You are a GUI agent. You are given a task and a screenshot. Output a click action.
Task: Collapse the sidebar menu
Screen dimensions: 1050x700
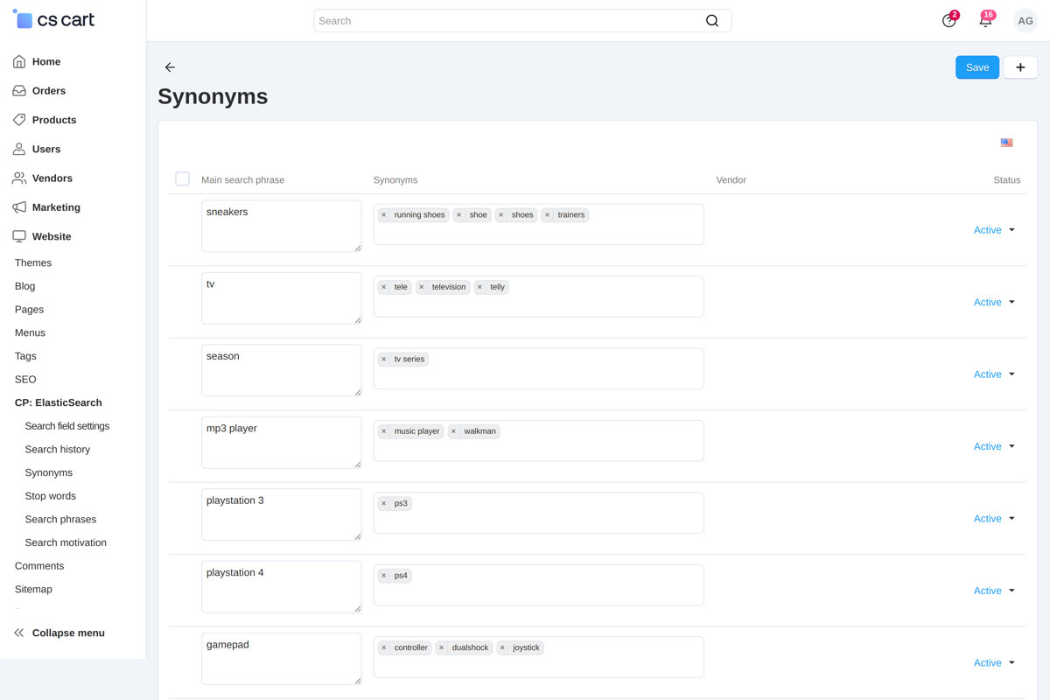click(x=59, y=633)
